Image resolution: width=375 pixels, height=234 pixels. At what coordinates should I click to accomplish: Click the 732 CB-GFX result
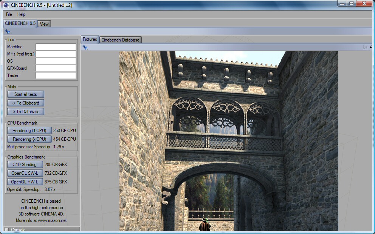(x=56, y=173)
